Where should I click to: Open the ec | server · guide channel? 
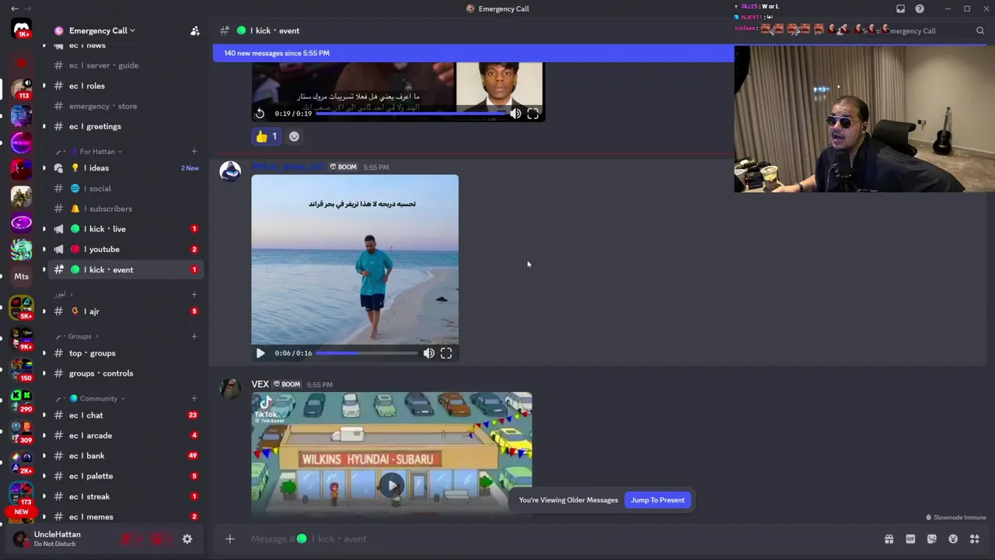click(x=124, y=65)
